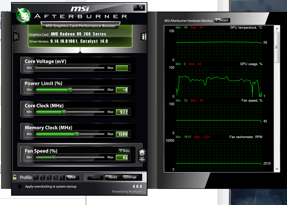
Task: Detach the hardware monitor panel
Action: tap(222, 20)
